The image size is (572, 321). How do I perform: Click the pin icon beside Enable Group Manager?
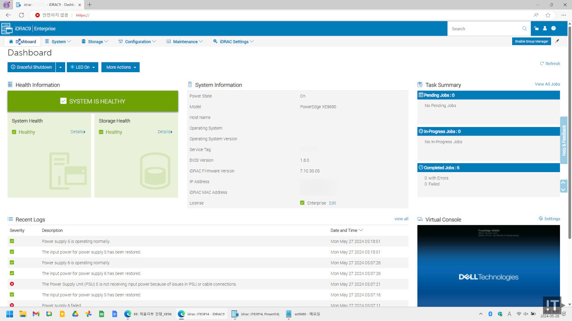point(557,41)
